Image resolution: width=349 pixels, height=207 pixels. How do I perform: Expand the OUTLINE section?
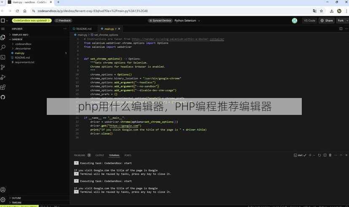tap(16, 198)
